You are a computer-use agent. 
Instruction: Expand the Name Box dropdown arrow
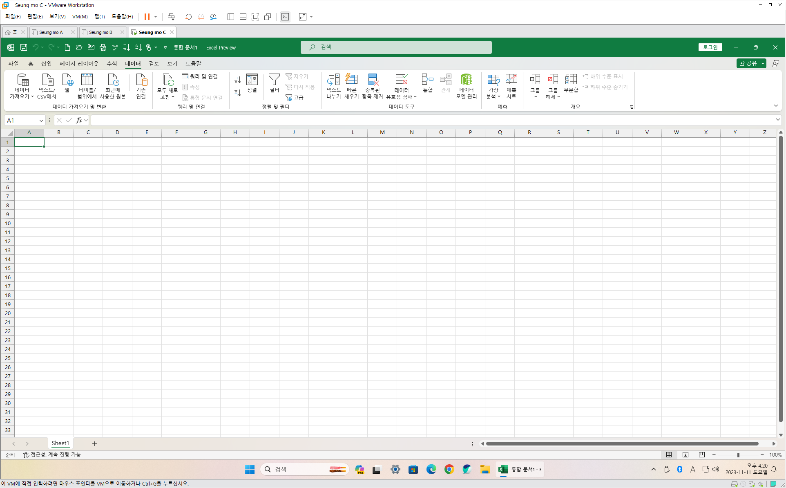tap(41, 120)
